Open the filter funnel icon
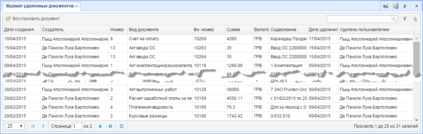The width and height of the screenshot is (423, 134). [x=405, y=19]
